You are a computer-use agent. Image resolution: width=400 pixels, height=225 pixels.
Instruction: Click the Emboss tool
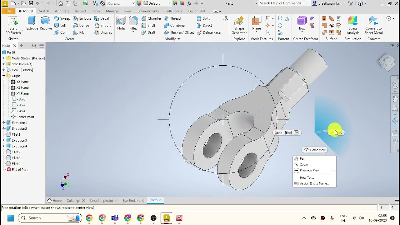pos(82,18)
